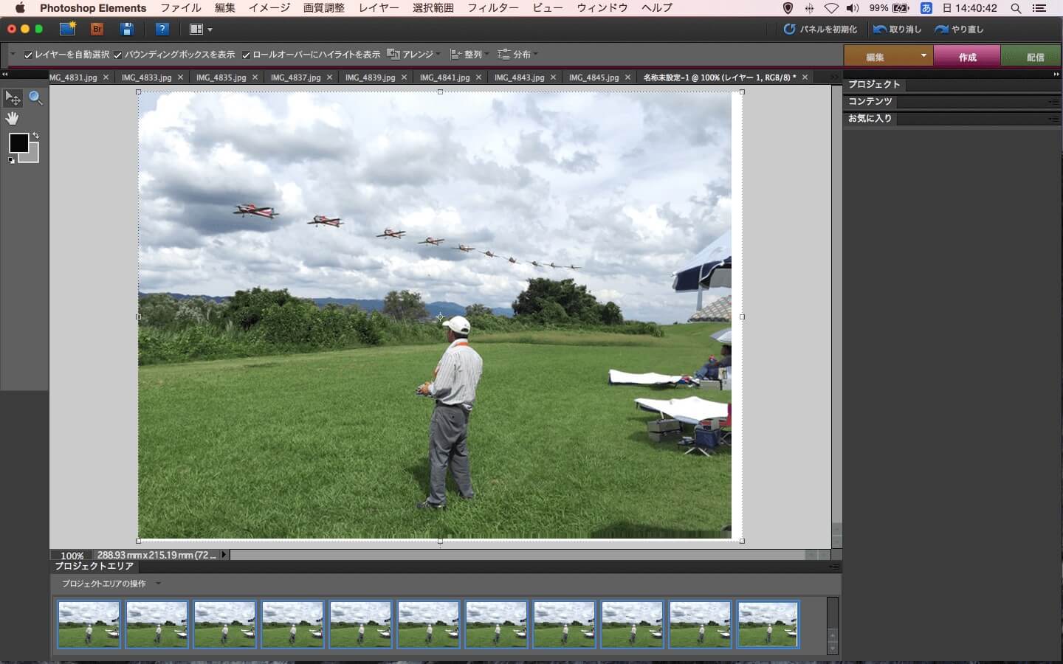Screen dimensions: 1063x664
Task: Open the ファイル menu
Action: (x=181, y=8)
